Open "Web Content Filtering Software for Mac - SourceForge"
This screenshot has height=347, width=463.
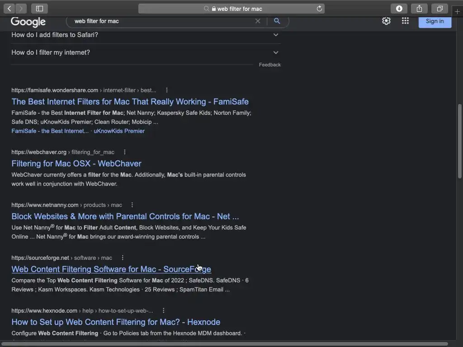[111, 269]
